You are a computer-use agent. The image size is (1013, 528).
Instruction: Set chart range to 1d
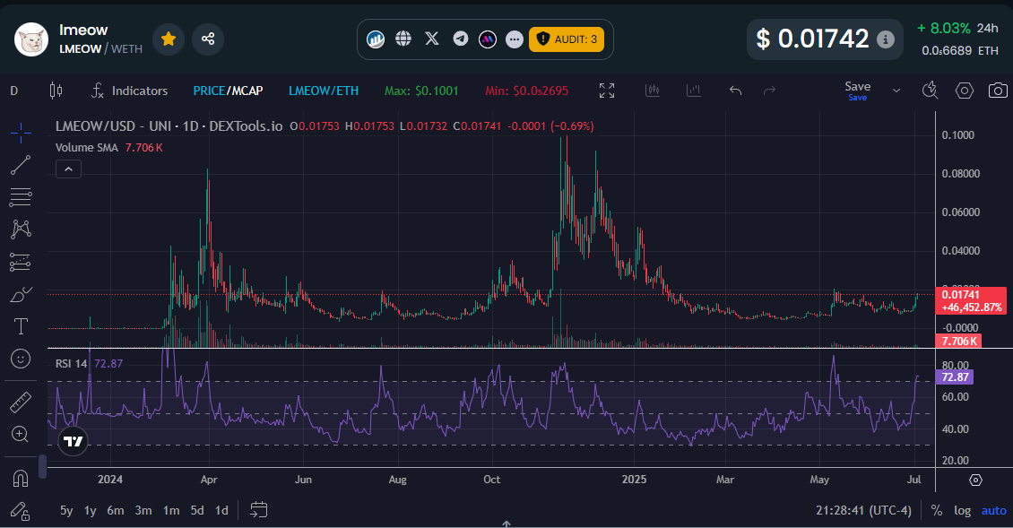coord(221,511)
